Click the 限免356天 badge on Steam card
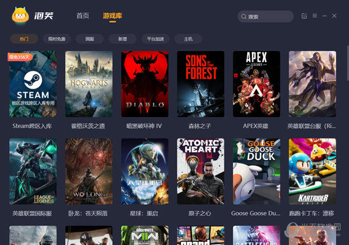Viewport: 349px width, 245px height. [20, 57]
